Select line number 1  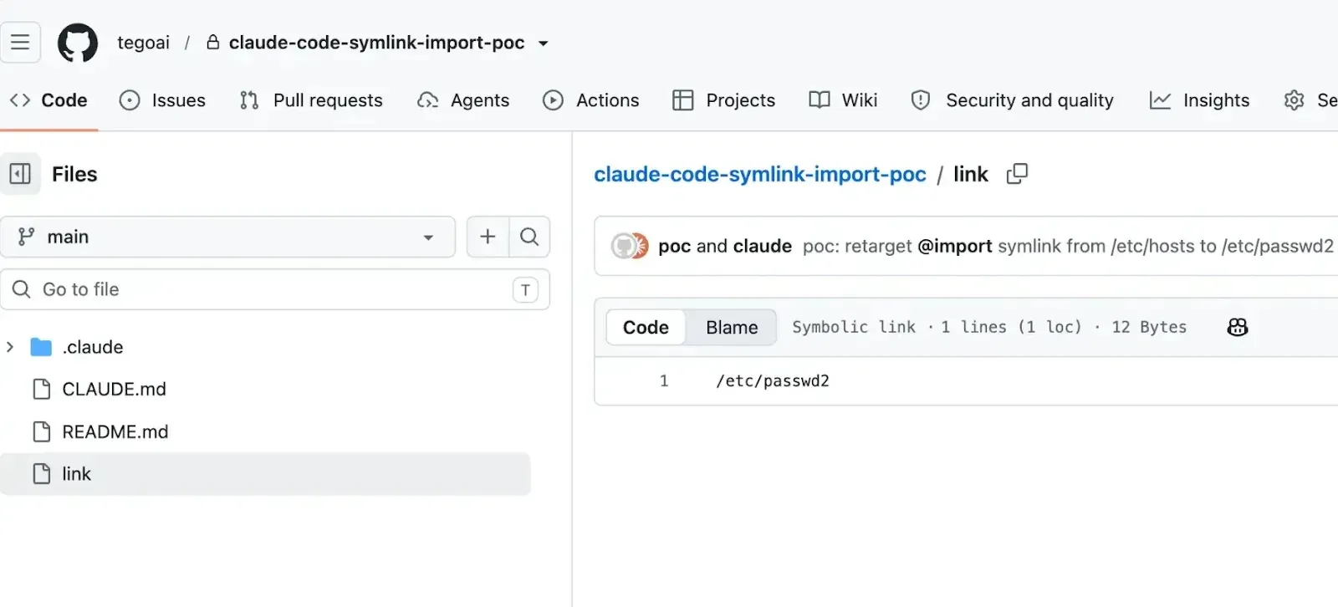[x=664, y=381]
